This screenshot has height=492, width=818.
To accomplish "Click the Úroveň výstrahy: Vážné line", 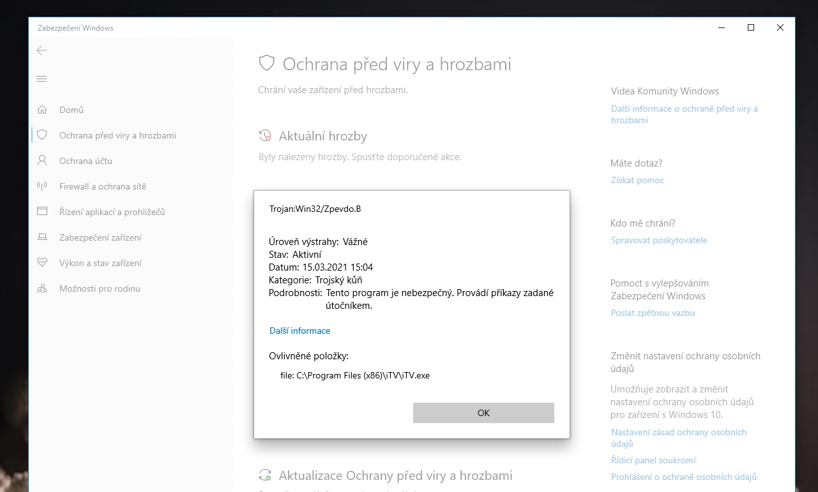I will tap(319, 242).
